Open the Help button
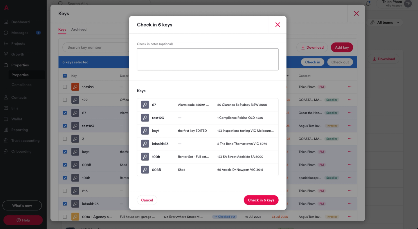This screenshot has height=229, width=418. point(23,220)
